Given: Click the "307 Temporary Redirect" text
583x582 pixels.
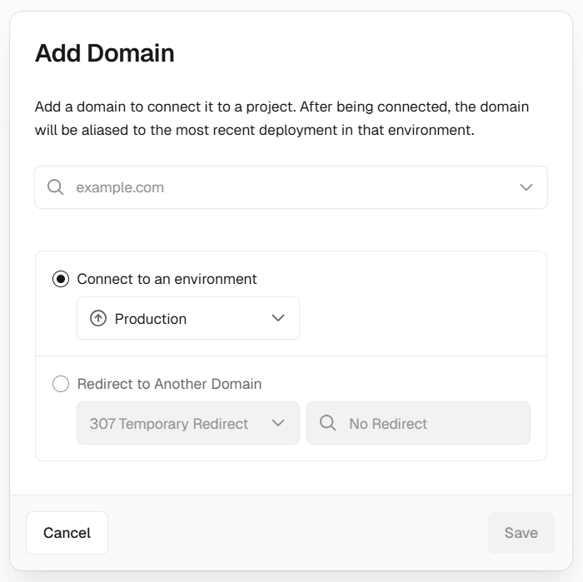Looking at the screenshot, I should (169, 424).
